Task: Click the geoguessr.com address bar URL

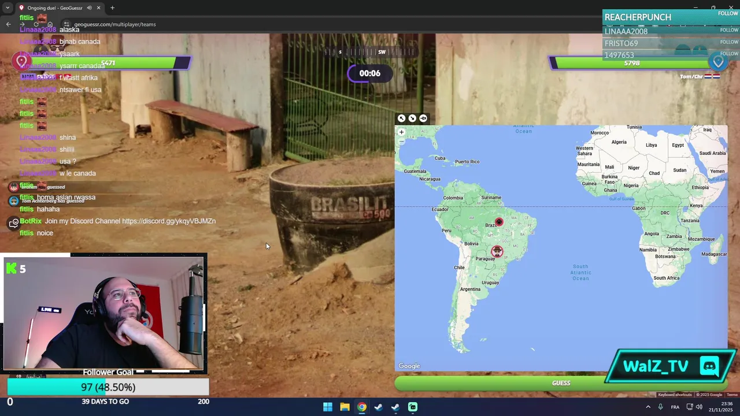Action: click(114, 24)
